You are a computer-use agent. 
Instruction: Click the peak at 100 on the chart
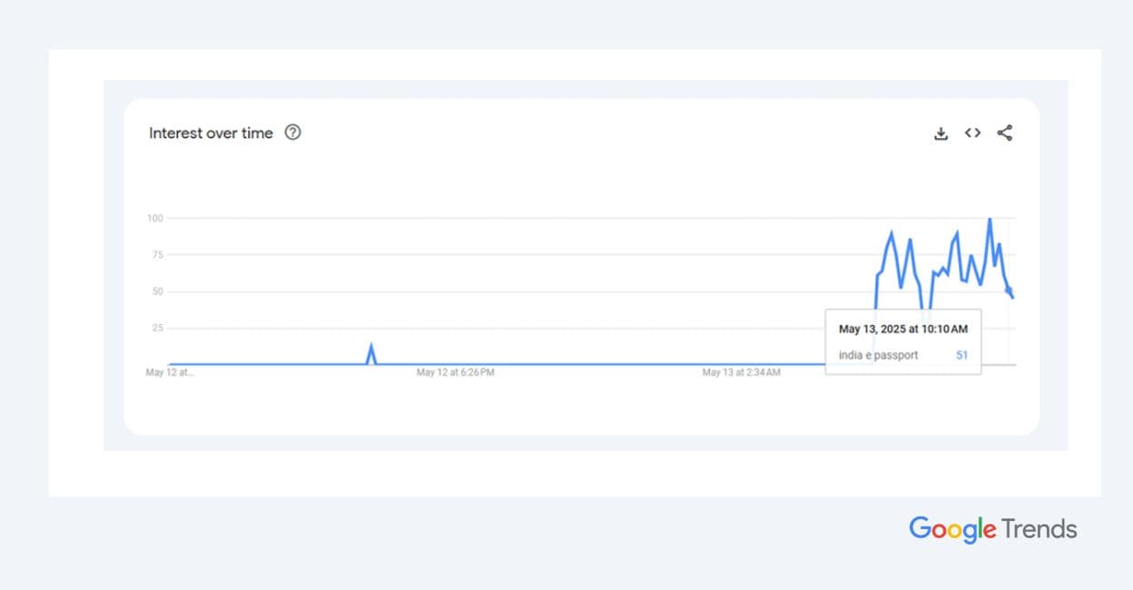[x=990, y=220]
